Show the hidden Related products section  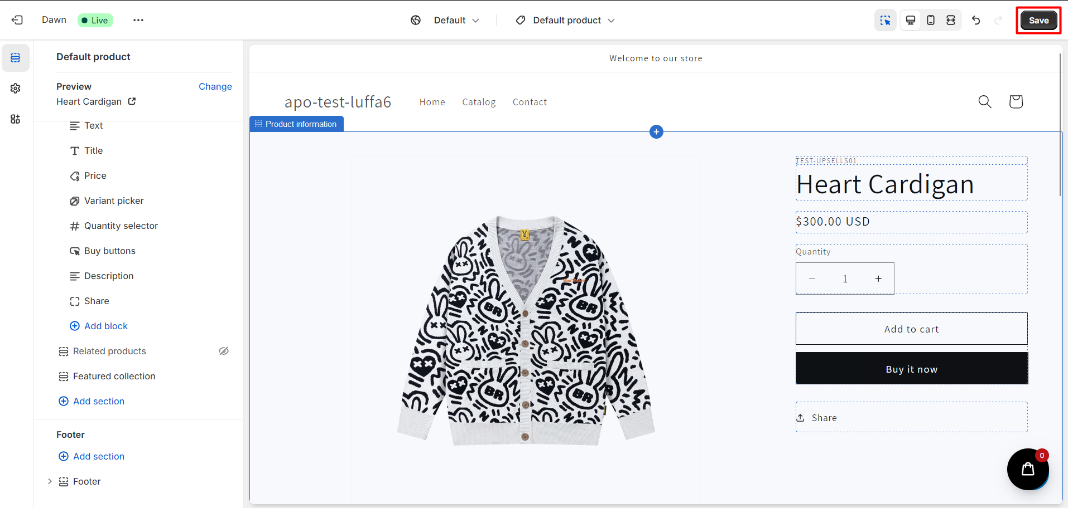(224, 351)
